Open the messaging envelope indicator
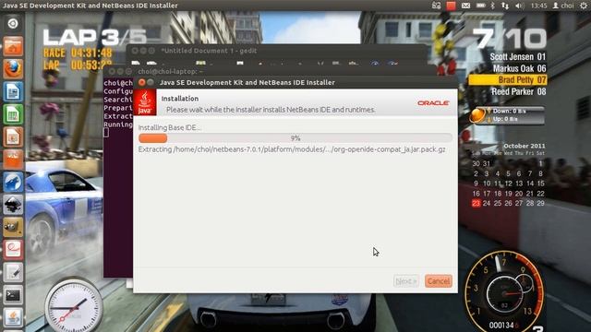The width and height of the screenshot is (591, 332). pyautogui.click(x=465, y=6)
